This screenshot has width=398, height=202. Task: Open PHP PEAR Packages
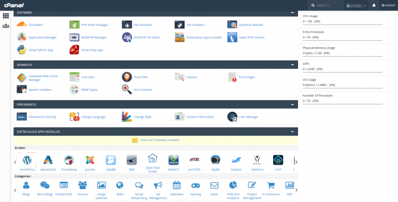89,25
